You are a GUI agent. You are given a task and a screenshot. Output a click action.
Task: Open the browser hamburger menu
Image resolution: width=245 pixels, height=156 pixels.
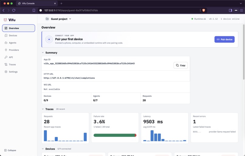pos(242,10)
